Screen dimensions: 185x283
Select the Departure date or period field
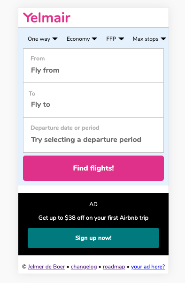point(93,135)
